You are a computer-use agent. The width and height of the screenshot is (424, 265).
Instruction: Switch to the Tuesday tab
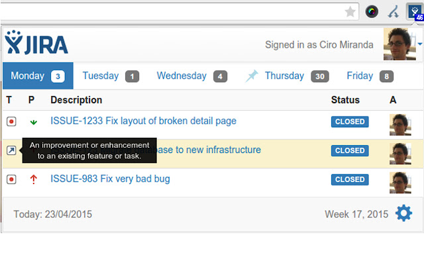click(x=110, y=76)
